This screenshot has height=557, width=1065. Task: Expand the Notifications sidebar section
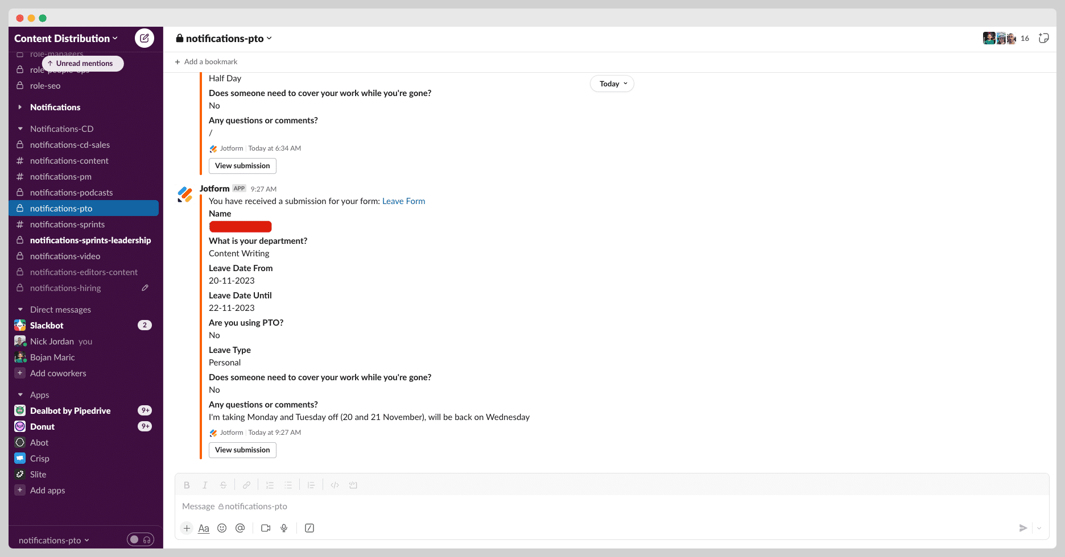click(x=55, y=107)
